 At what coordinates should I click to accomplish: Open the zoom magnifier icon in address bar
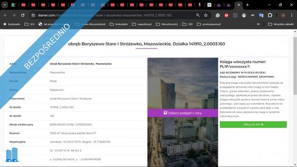coord(198,15)
